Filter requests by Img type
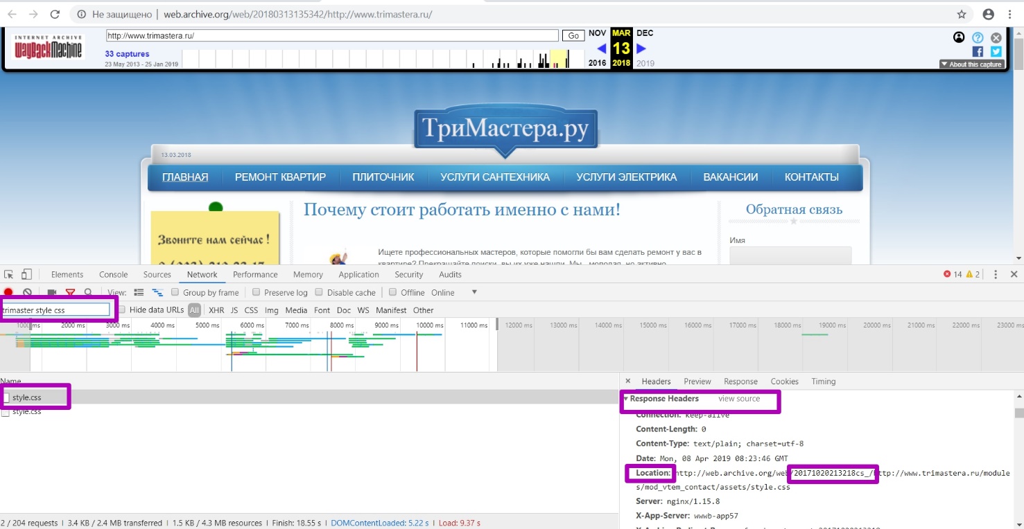Viewport: 1024px width, 529px height. 271,310
